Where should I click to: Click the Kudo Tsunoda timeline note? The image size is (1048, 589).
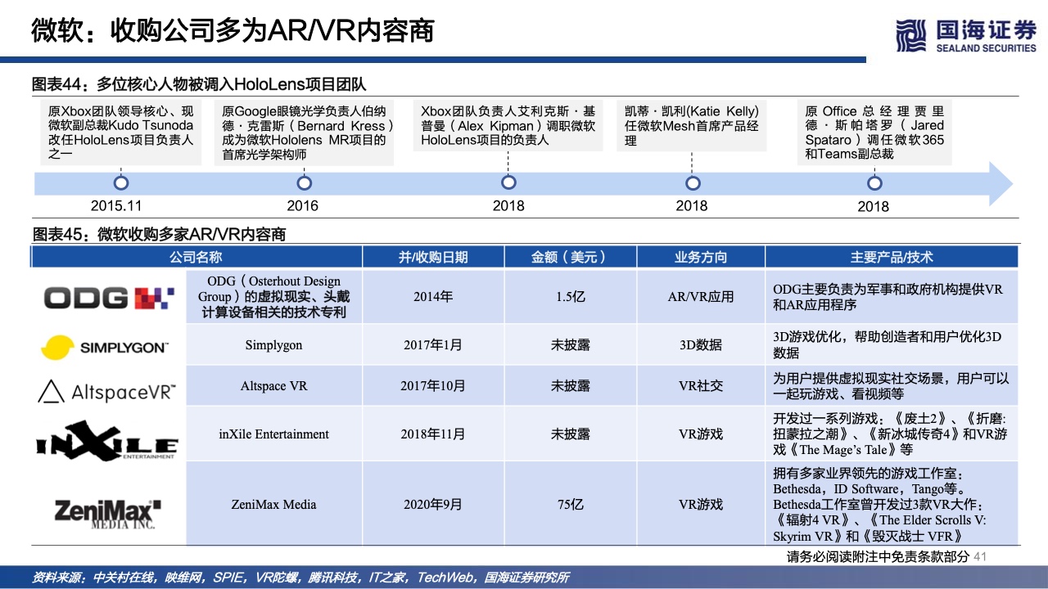point(121,133)
